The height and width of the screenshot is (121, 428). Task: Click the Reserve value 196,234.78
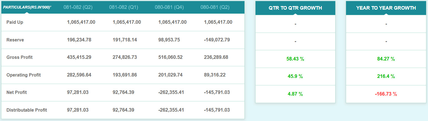pos(79,40)
